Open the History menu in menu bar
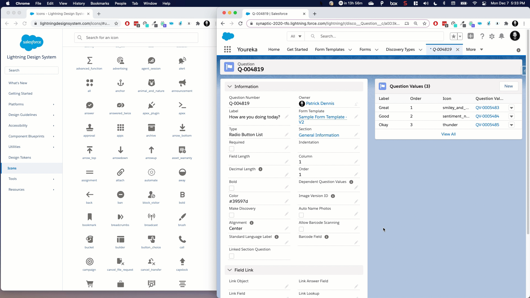Screen dimensions: 530x298 point(79,3)
